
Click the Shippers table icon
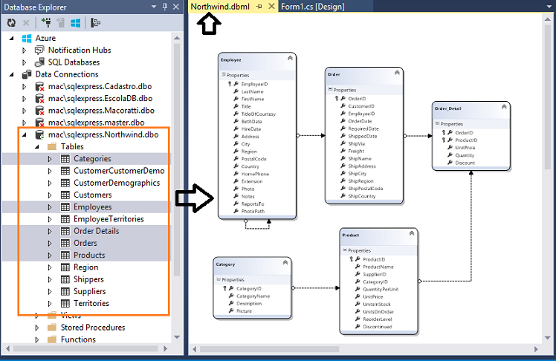[65, 279]
